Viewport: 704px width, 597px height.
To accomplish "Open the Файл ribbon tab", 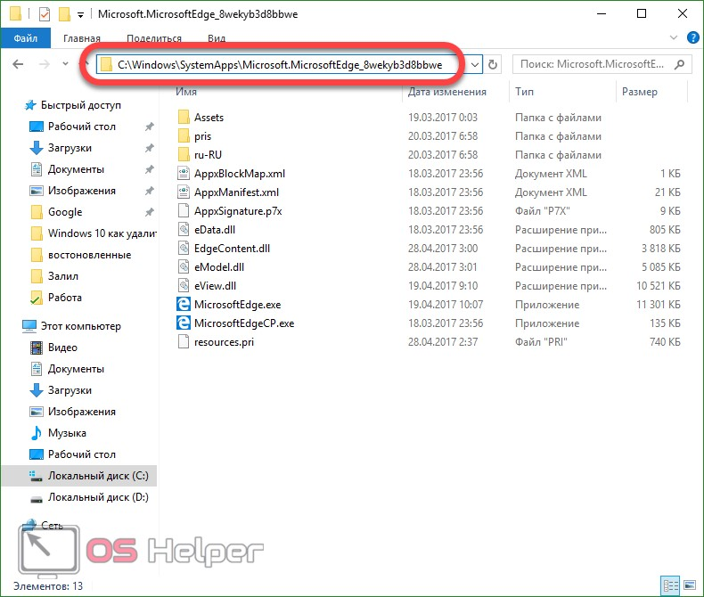I will [x=26, y=38].
